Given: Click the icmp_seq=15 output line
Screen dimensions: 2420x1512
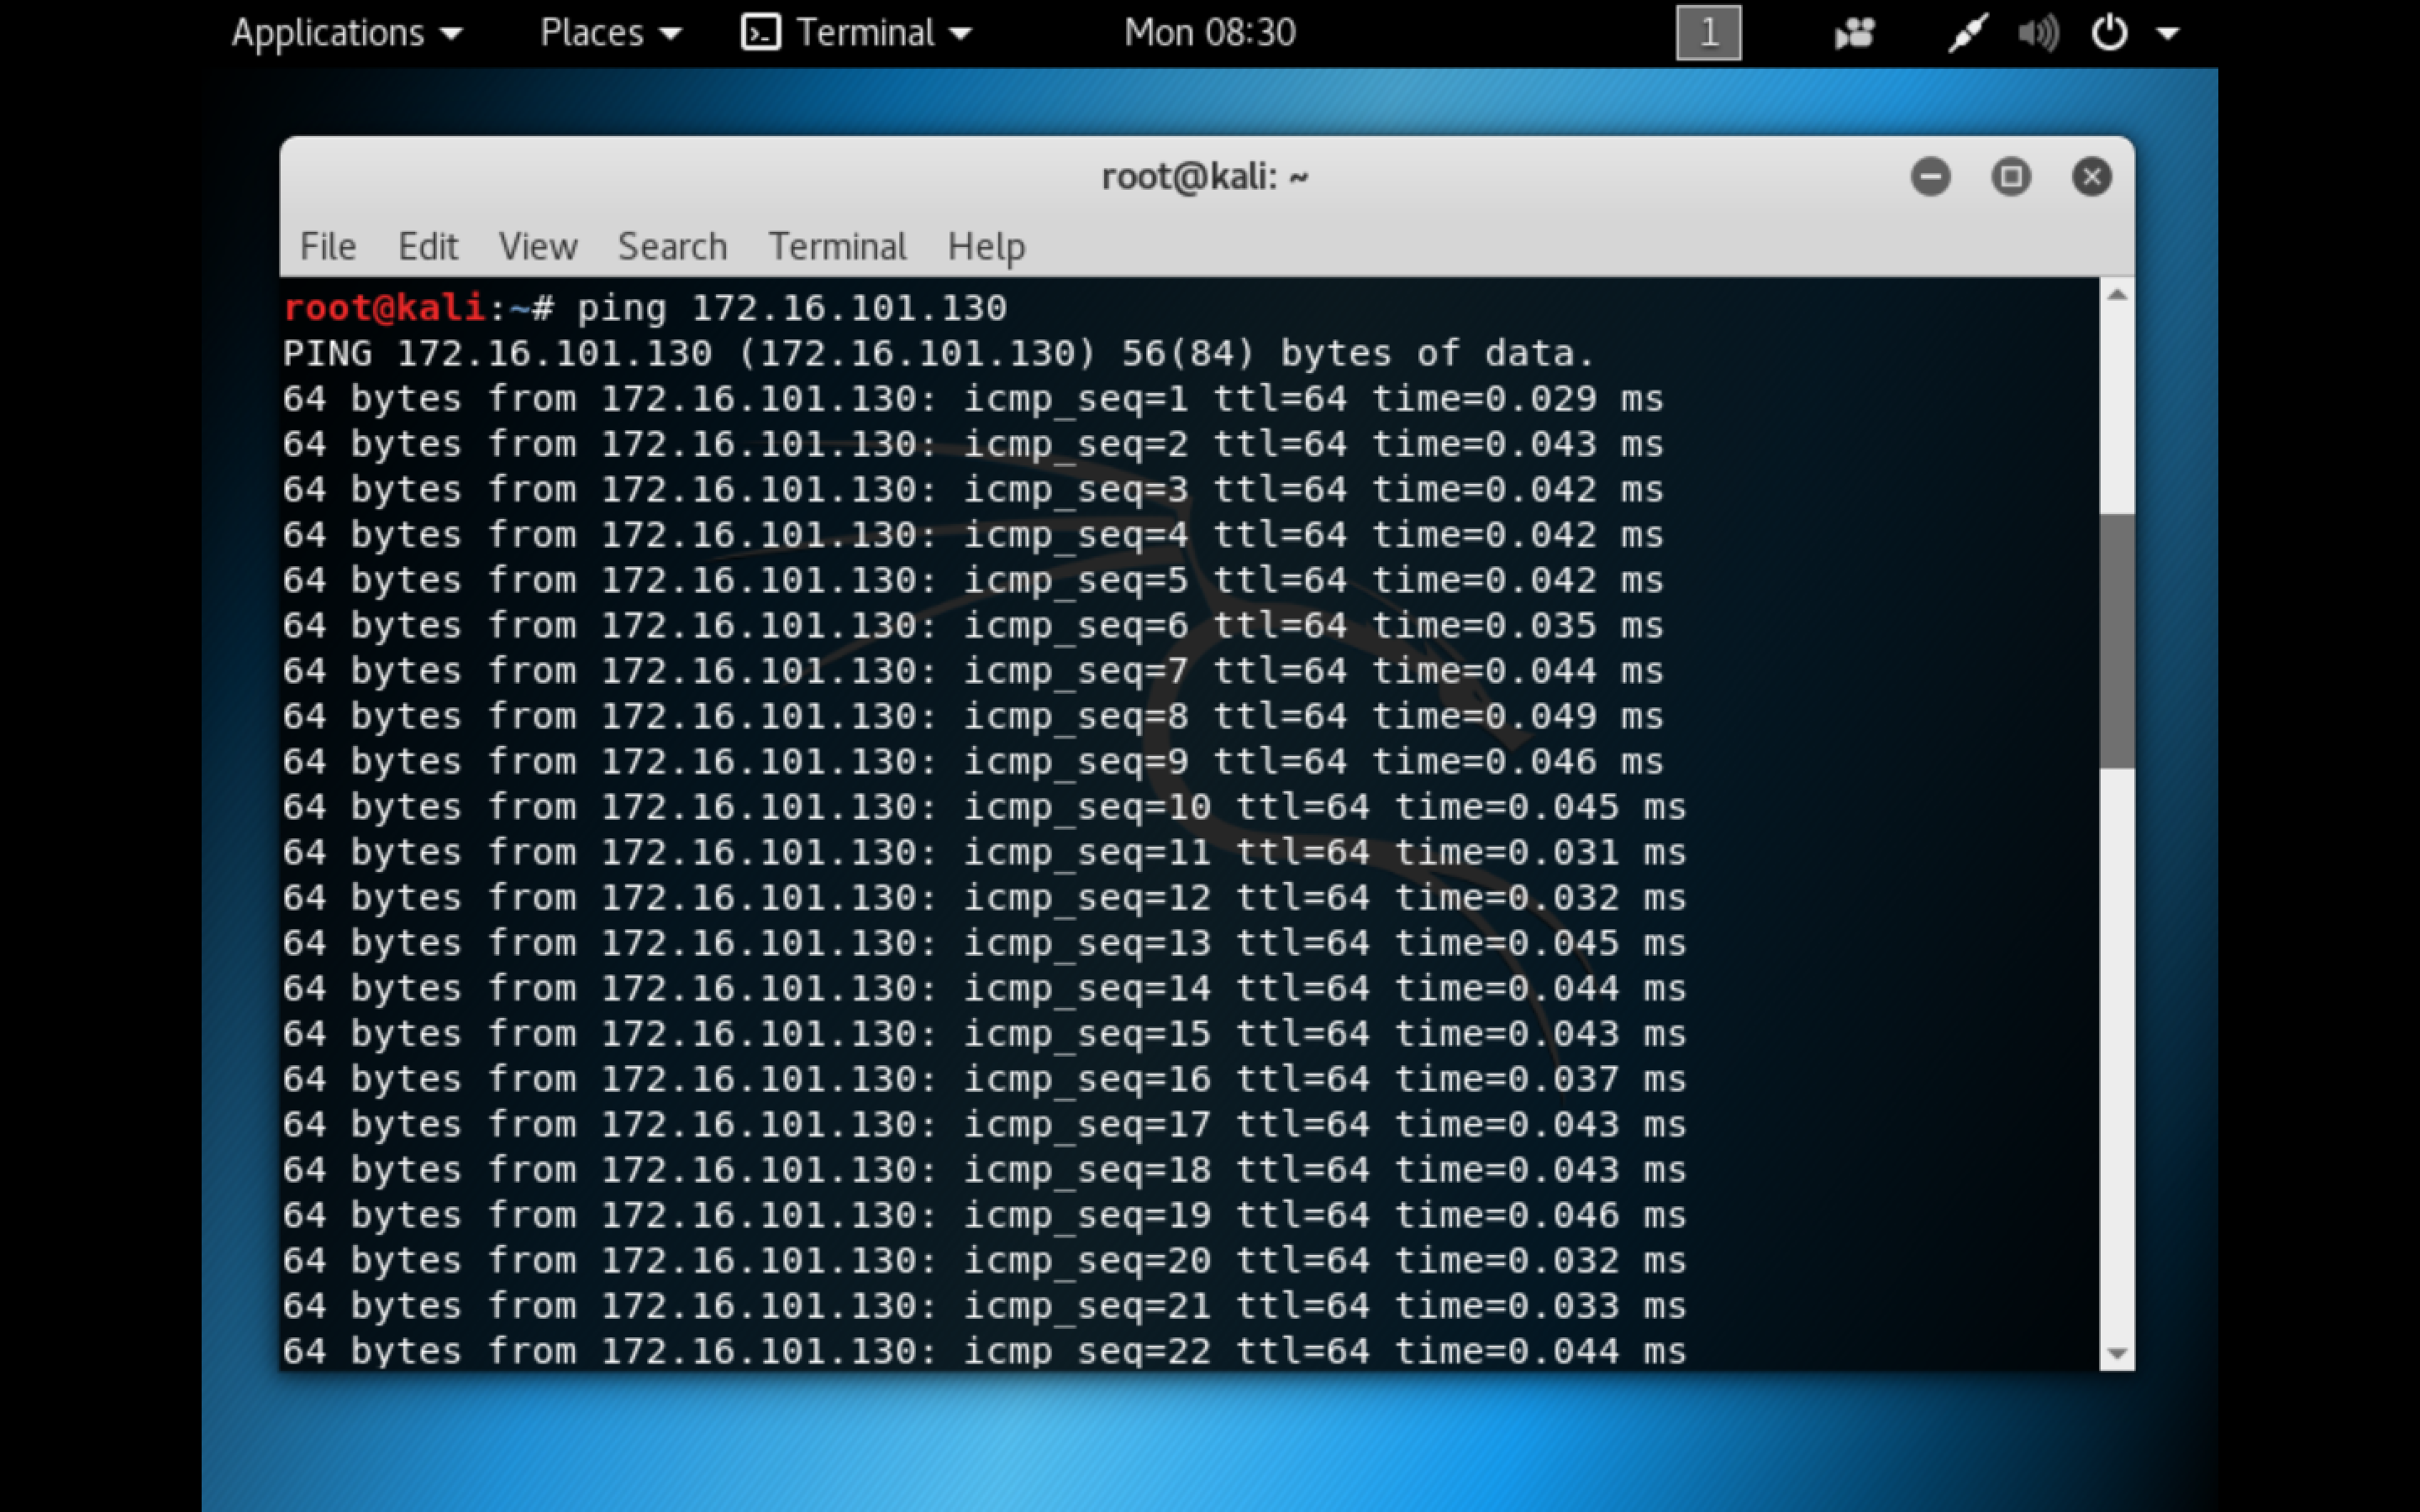Looking at the screenshot, I should coord(985,1034).
